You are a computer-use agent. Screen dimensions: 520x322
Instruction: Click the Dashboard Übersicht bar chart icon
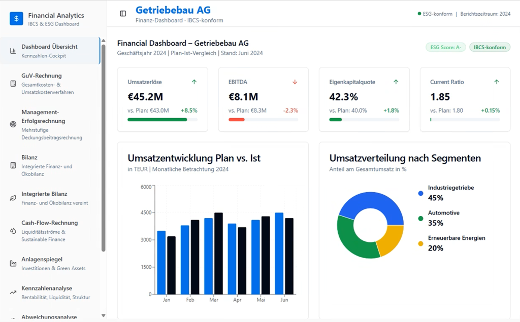[x=13, y=51]
